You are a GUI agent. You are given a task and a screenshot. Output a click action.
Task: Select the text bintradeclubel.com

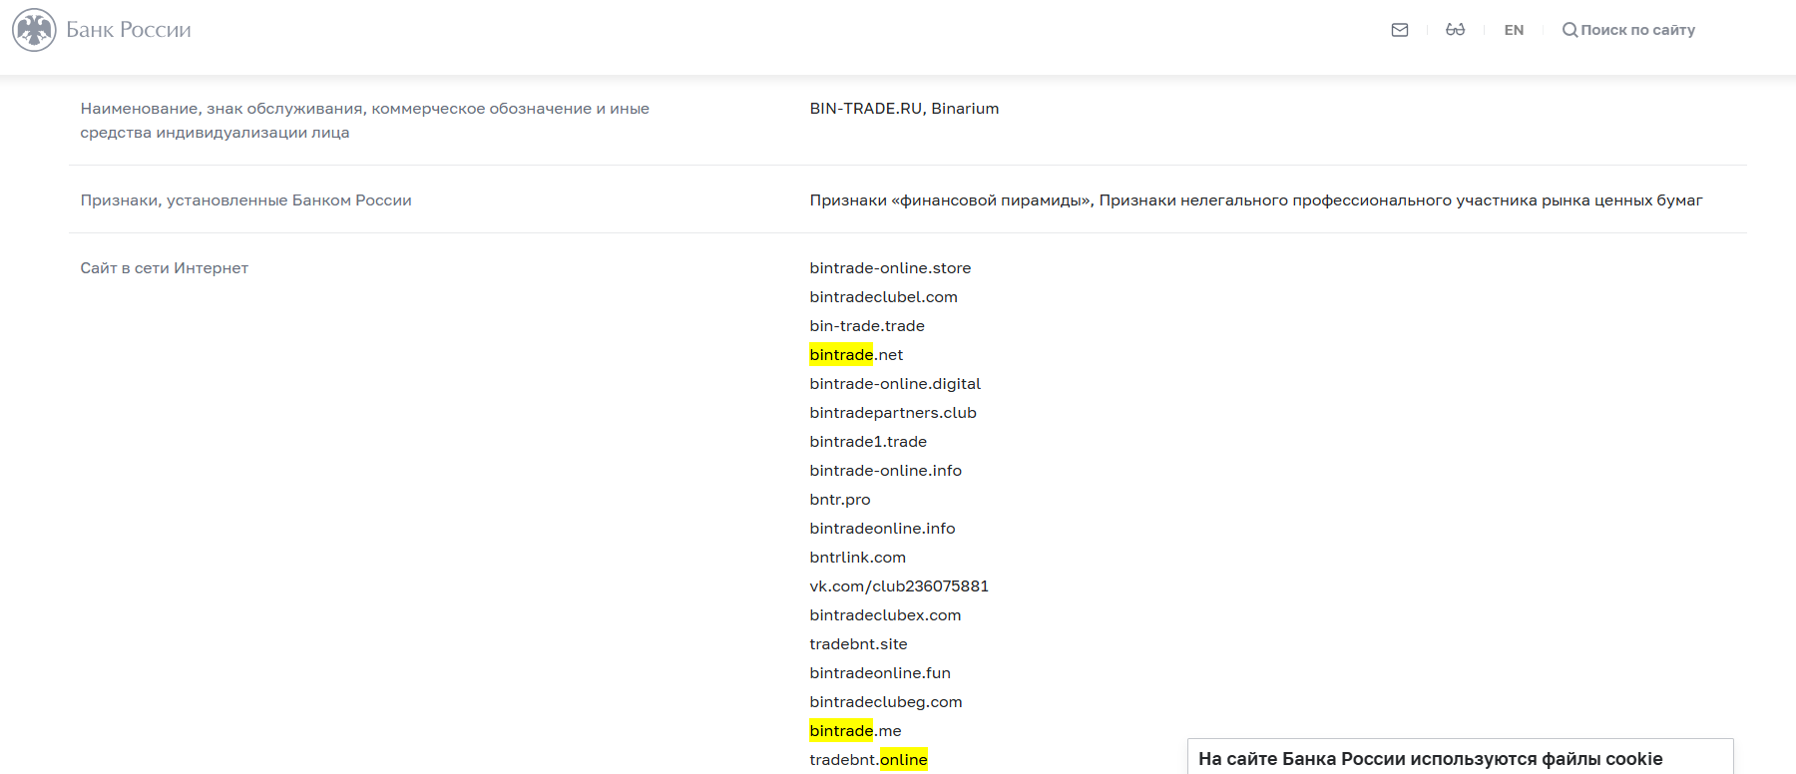(883, 297)
